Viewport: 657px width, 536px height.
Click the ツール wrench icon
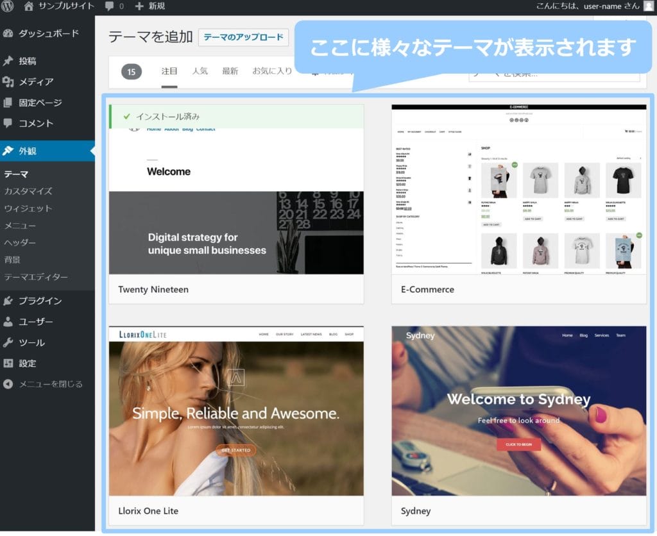coord(8,342)
